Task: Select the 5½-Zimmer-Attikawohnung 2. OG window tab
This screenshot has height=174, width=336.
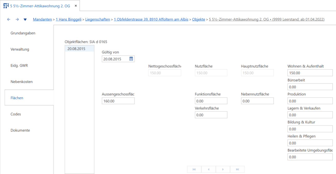Action: click(x=40, y=6)
